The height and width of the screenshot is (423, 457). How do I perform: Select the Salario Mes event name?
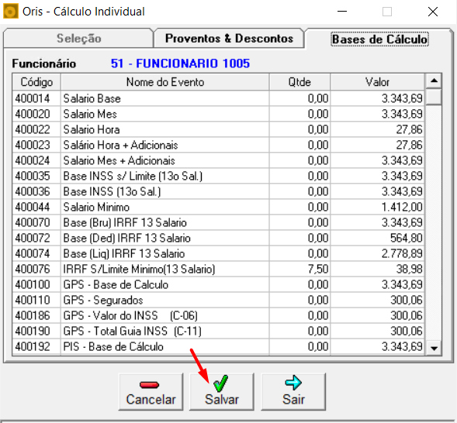[x=90, y=114]
